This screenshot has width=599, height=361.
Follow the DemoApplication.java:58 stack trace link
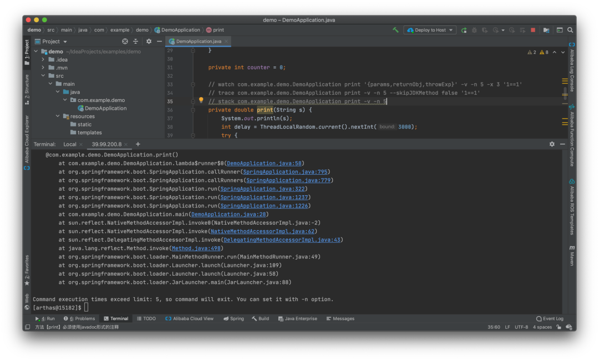click(x=265, y=164)
